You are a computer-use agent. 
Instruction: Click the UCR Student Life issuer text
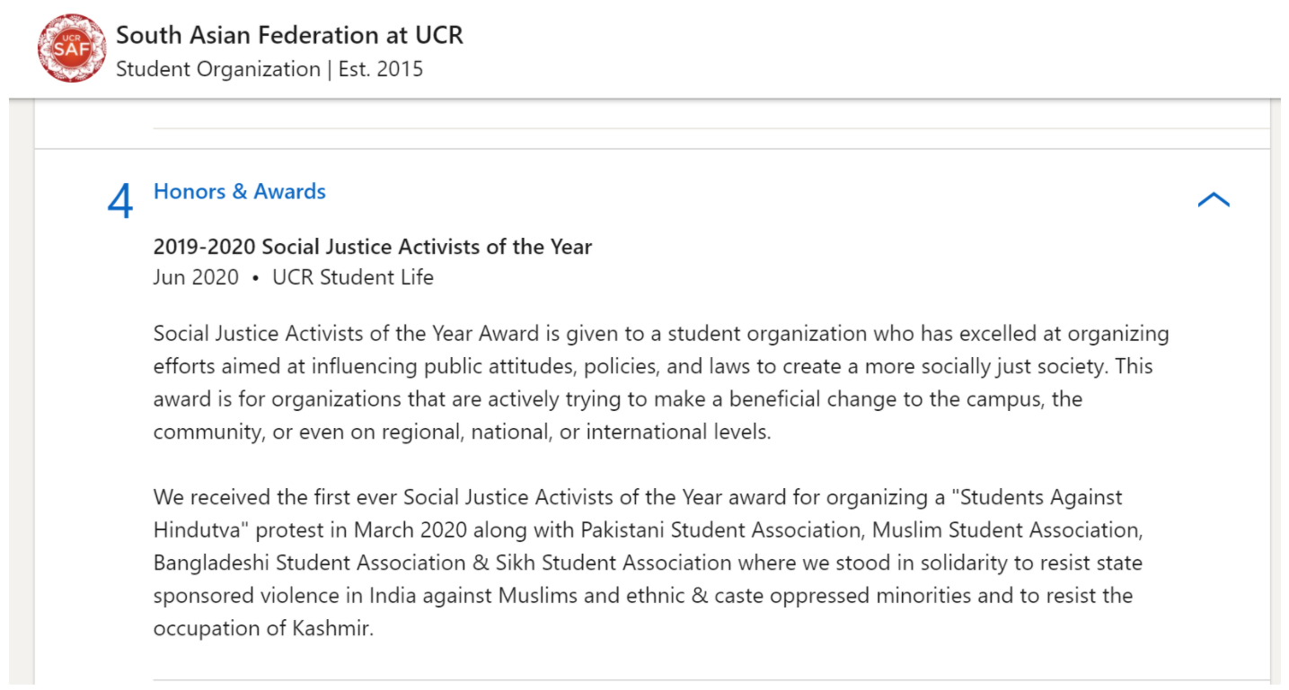tap(353, 277)
